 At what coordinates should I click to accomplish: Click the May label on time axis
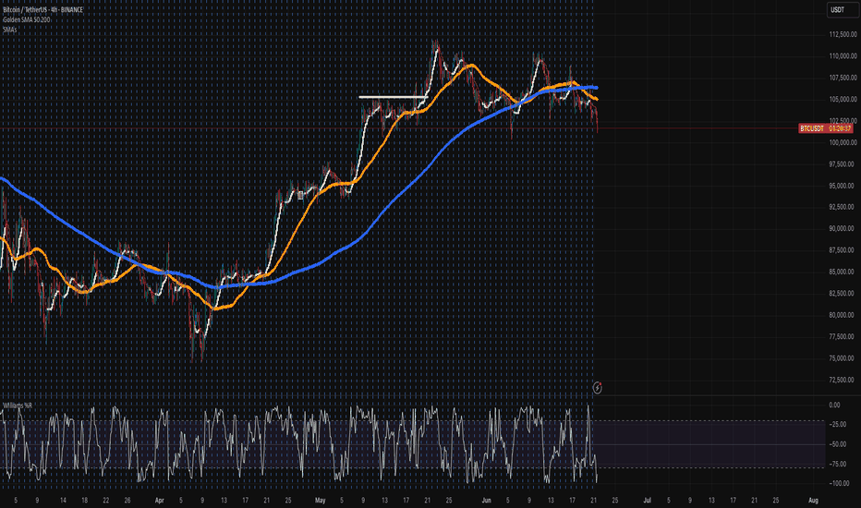tap(321, 501)
